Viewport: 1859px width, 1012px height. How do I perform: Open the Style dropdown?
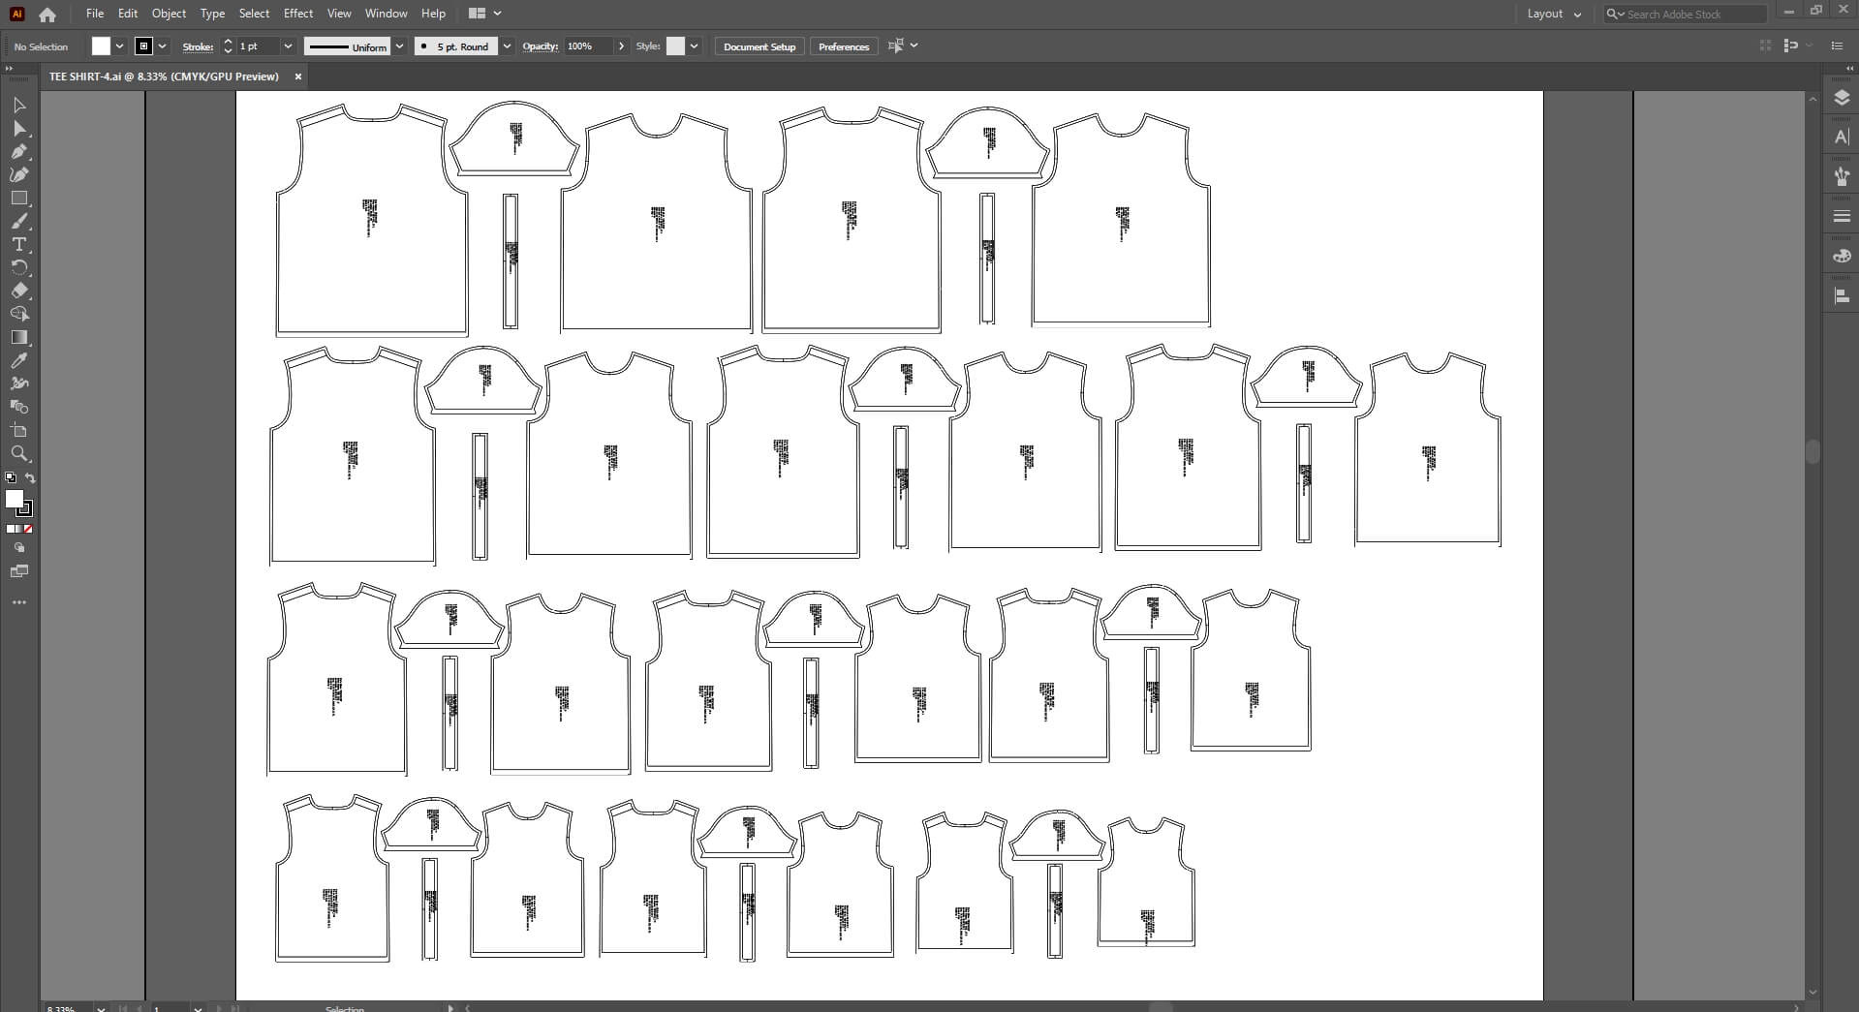point(694,46)
